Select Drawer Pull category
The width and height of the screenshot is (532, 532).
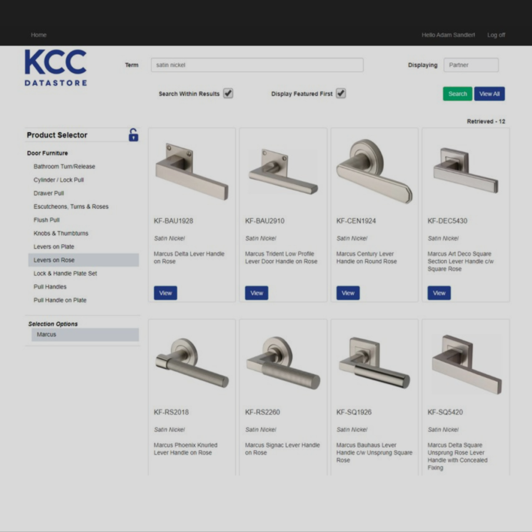[x=48, y=193]
